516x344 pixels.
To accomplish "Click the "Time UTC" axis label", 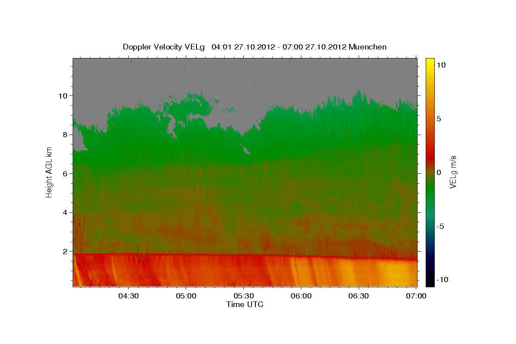I will tap(245, 304).
